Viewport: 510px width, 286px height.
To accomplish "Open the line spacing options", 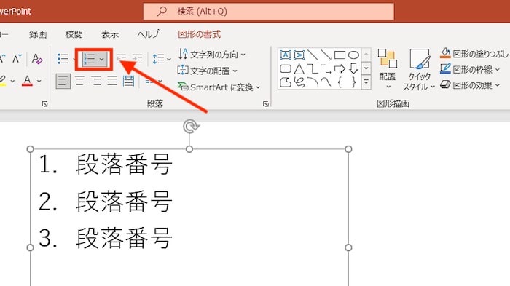I will (x=158, y=59).
